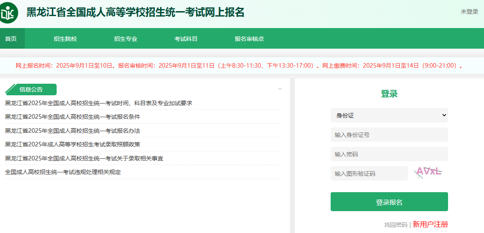Focus the 输入身份证号 input field
The width and height of the screenshot is (484, 233).
coord(389,135)
